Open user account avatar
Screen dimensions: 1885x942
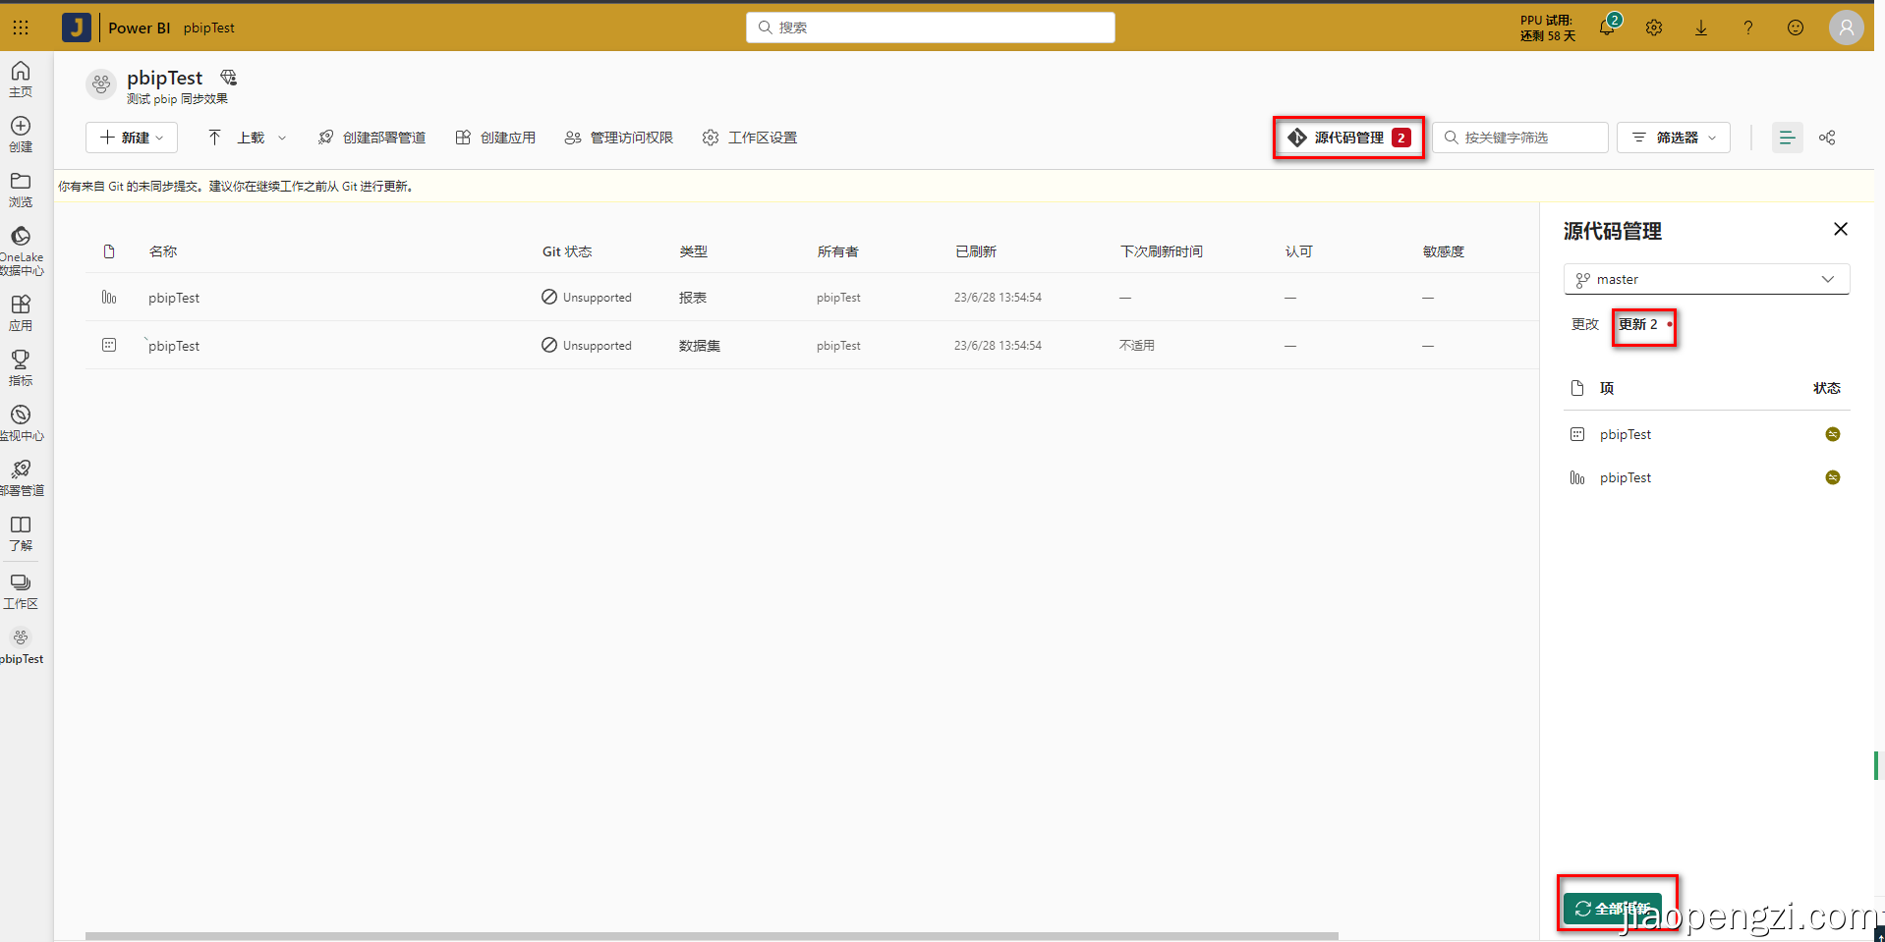click(1847, 28)
